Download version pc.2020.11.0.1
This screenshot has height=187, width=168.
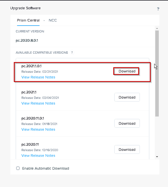click(127, 123)
